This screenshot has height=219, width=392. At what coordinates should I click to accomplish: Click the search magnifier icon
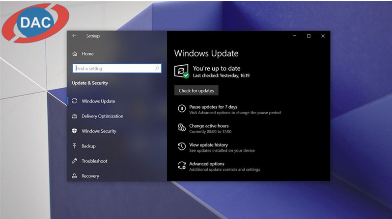coord(157,68)
